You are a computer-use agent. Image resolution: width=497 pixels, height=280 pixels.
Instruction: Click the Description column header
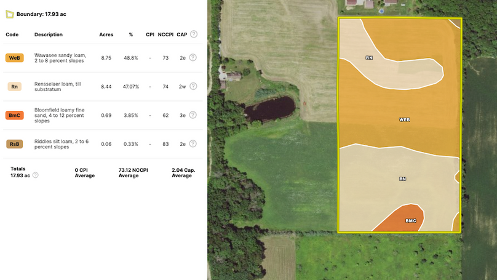[49, 34]
